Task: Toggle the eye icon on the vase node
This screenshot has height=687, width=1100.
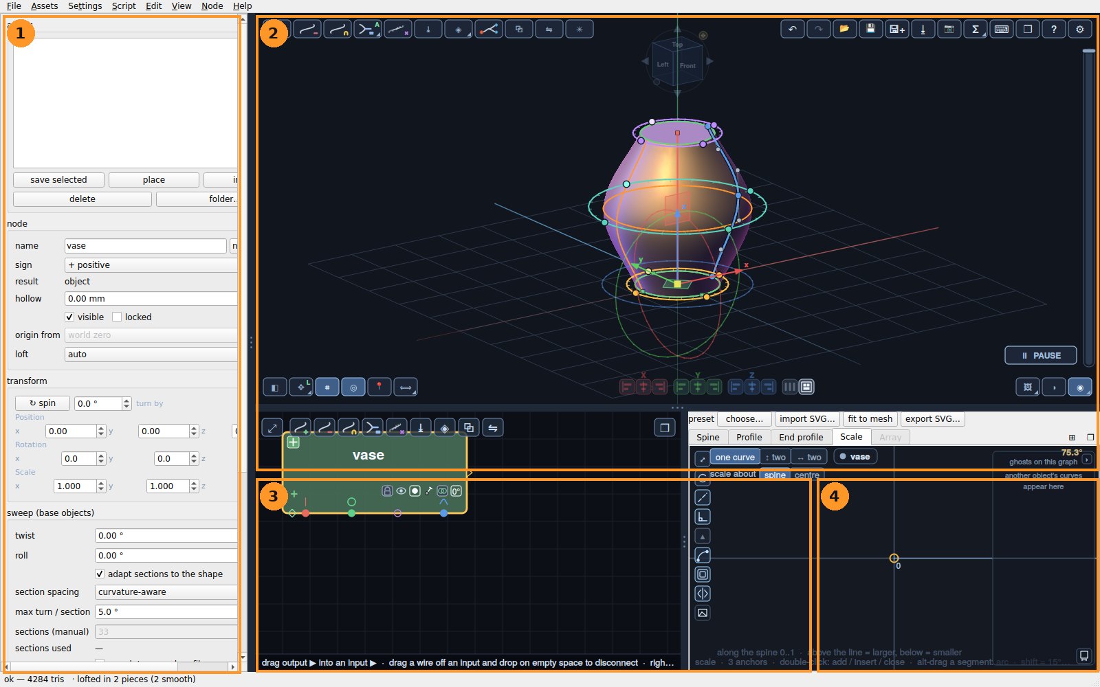Action: [401, 491]
